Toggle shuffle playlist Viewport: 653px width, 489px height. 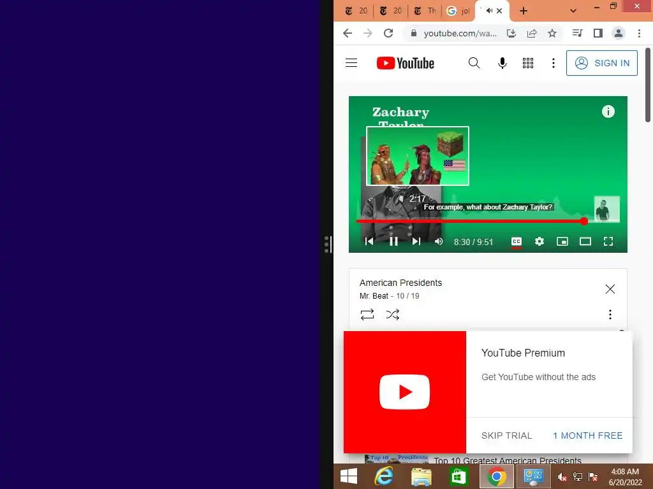(x=392, y=315)
